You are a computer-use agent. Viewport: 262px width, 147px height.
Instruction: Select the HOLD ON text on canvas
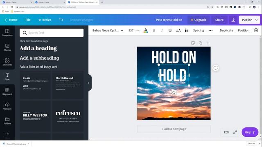[x=174, y=57]
